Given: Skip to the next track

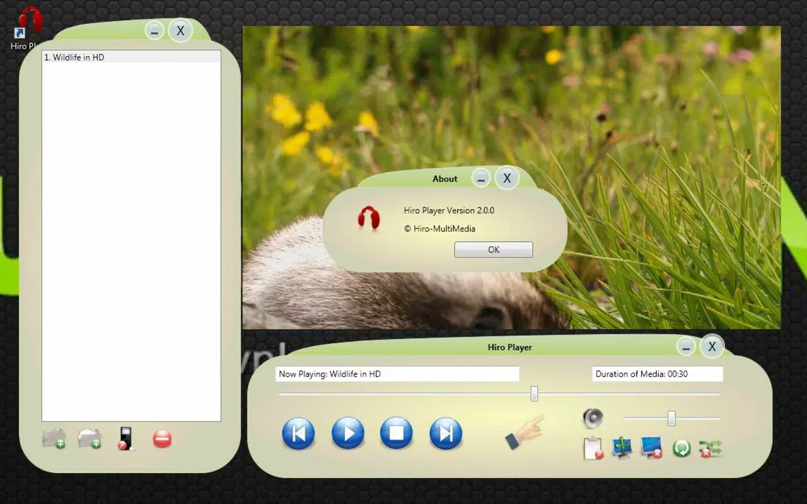Looking at the screenshot, I should click(446, 433).
